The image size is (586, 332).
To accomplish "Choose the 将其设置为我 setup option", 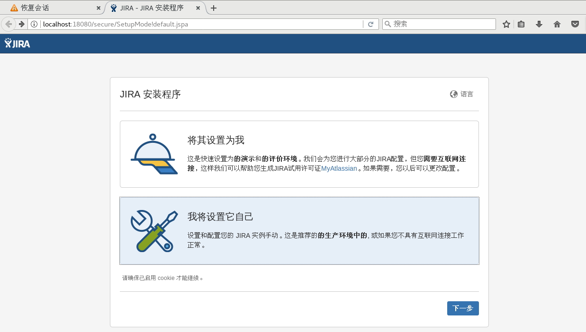I will (299, 154).
